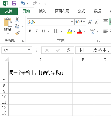
Task: Select column B header
Action: click(x=83, y=60)
